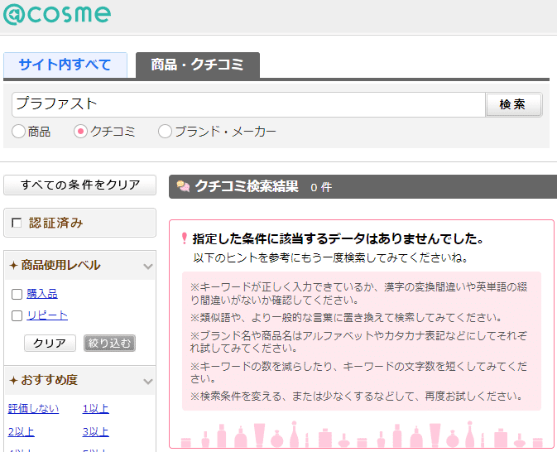557x452 pixels.
Task: Click the 商品使用レベル star bullet icon
Action: [x=13, y=265]
